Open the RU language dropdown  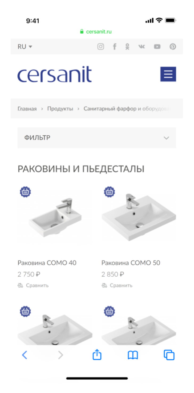25,47
